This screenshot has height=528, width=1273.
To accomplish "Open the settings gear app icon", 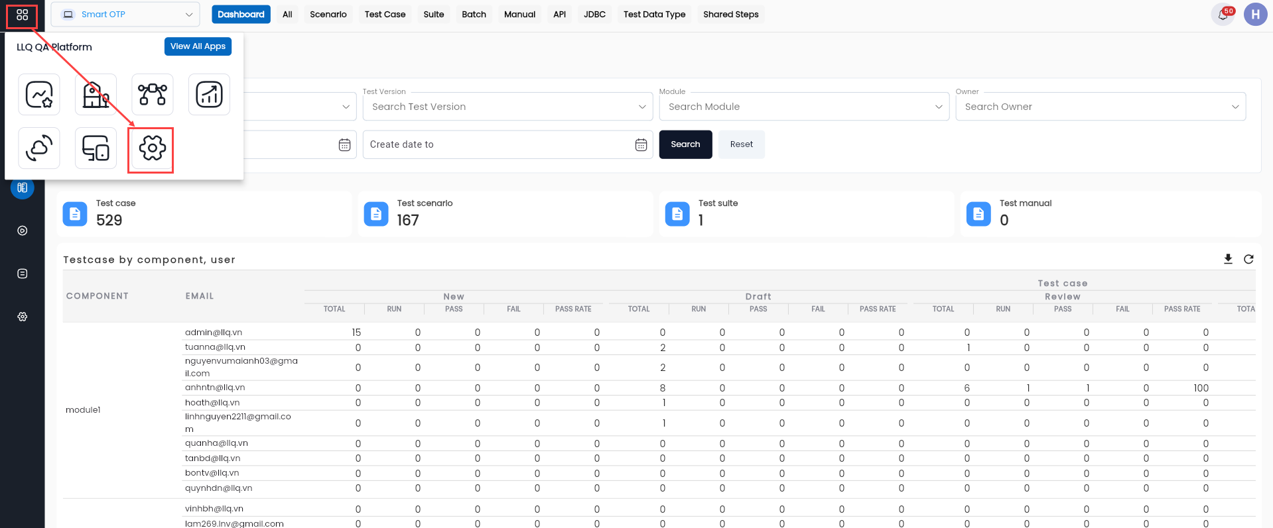I will coord(152,148).
